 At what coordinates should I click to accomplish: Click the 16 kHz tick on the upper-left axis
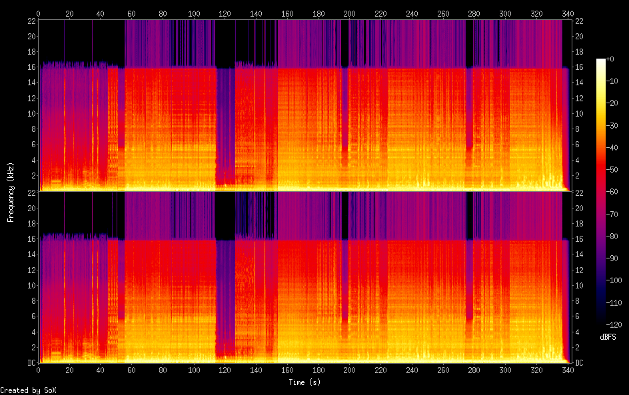[30, 67]
